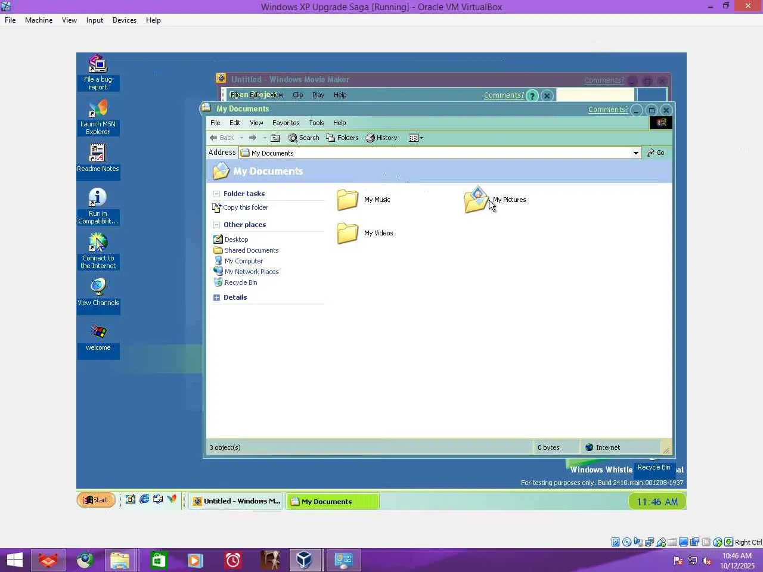The width and height of the screenshot is (763, 572).
Task: Switch to Untitled - Windows Movie Maker taskbar button
Action: (x=237, y=501)
